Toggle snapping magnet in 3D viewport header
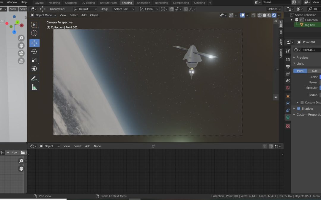Image resolution: width=321 pixels, height=200 pixels. [x=172, y=9]
